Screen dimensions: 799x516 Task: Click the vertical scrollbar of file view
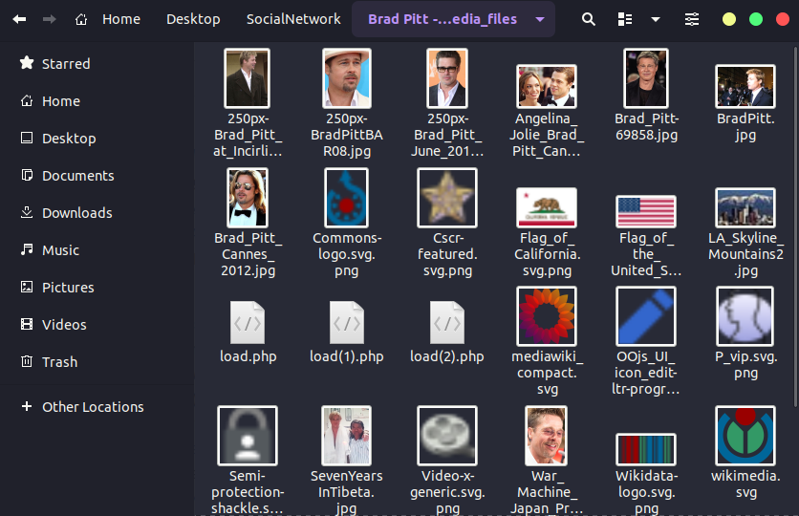pyautogui.click(x=795, y=226)
